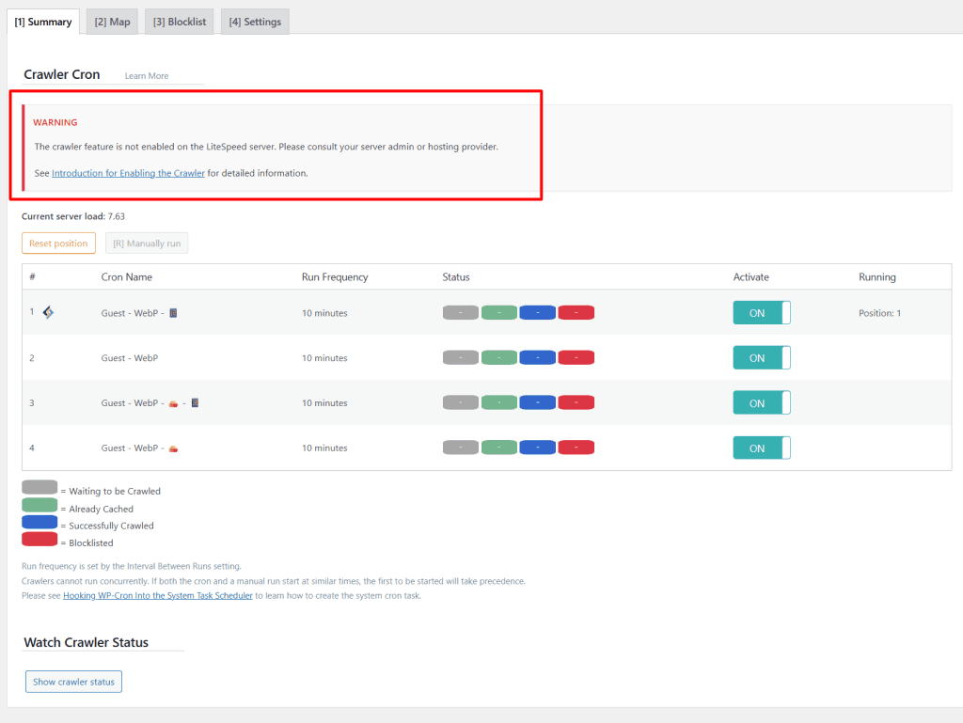This screenshot has height=723, width=963.
Task: Click the red emoji icon in crawler 4 name
Action: 174,448
